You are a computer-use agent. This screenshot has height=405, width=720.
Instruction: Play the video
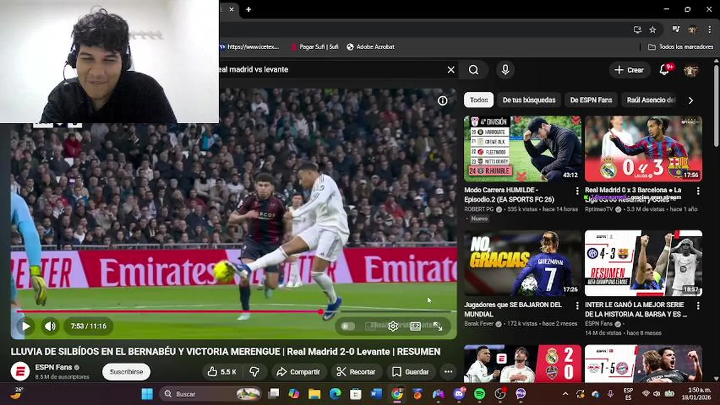pyautogui.click(x=26, y=326)
